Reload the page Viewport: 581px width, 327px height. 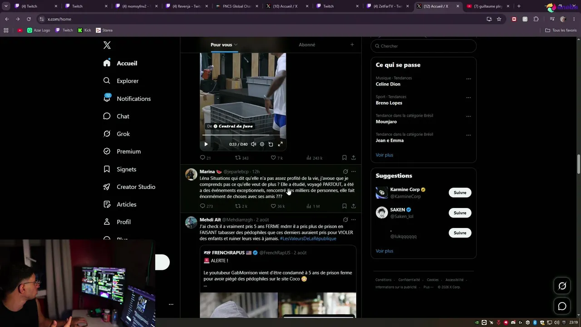pyautogui.click(x=29, y=19)
